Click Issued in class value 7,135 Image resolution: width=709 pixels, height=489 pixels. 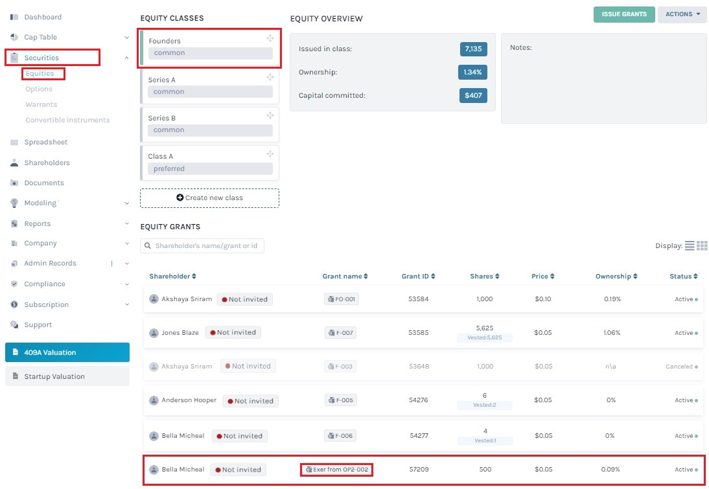click(x=473, y=49)
